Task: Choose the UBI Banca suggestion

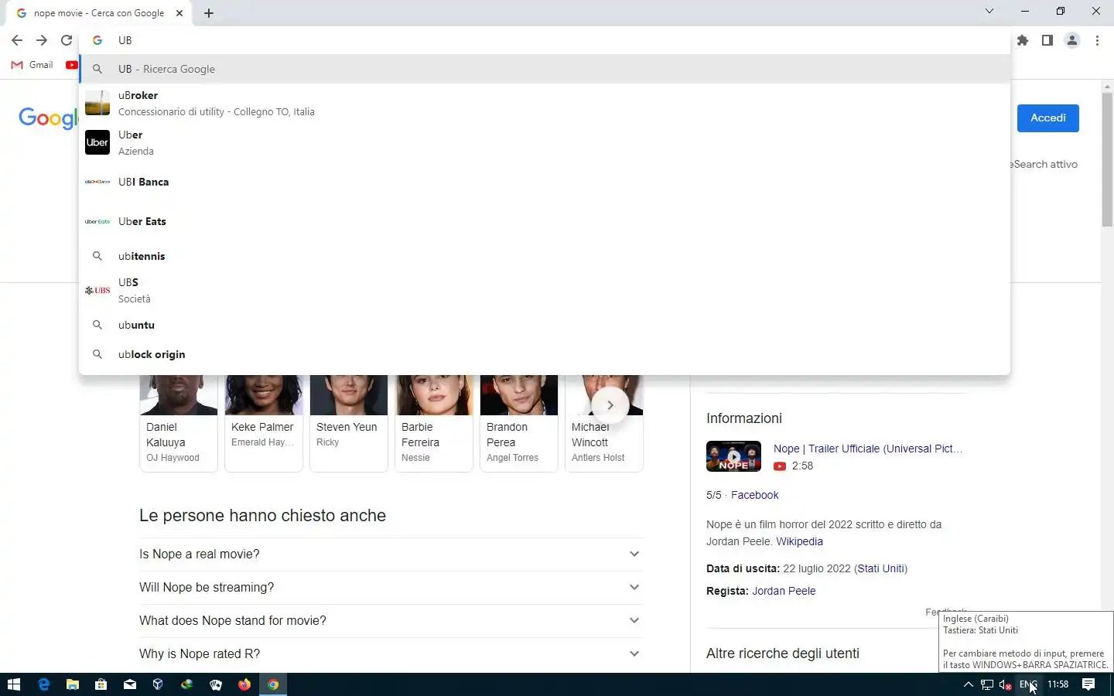Action: point(545,182)
